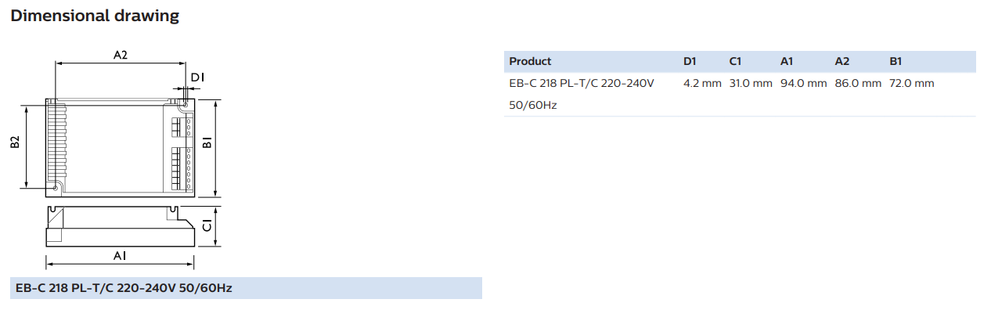The height and width of the screenshot is (310, 991).
Task: Click the A1 length label below drawing
Action: (x=120, y=255)
